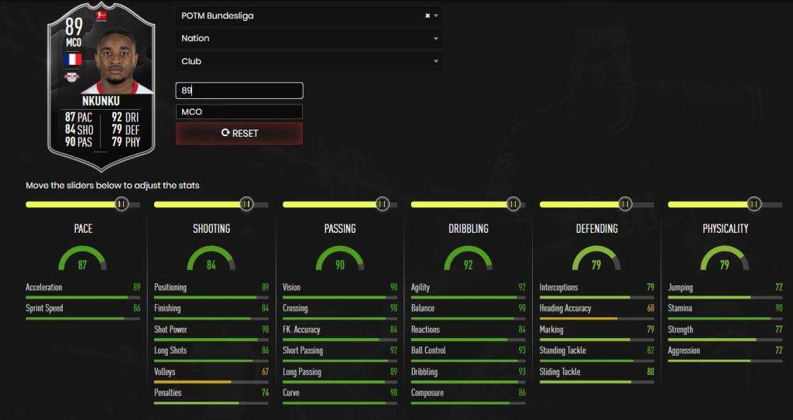Click the Long Passing stat label
The width and height of the screenshot is (793, 420).
click(302, 372)
